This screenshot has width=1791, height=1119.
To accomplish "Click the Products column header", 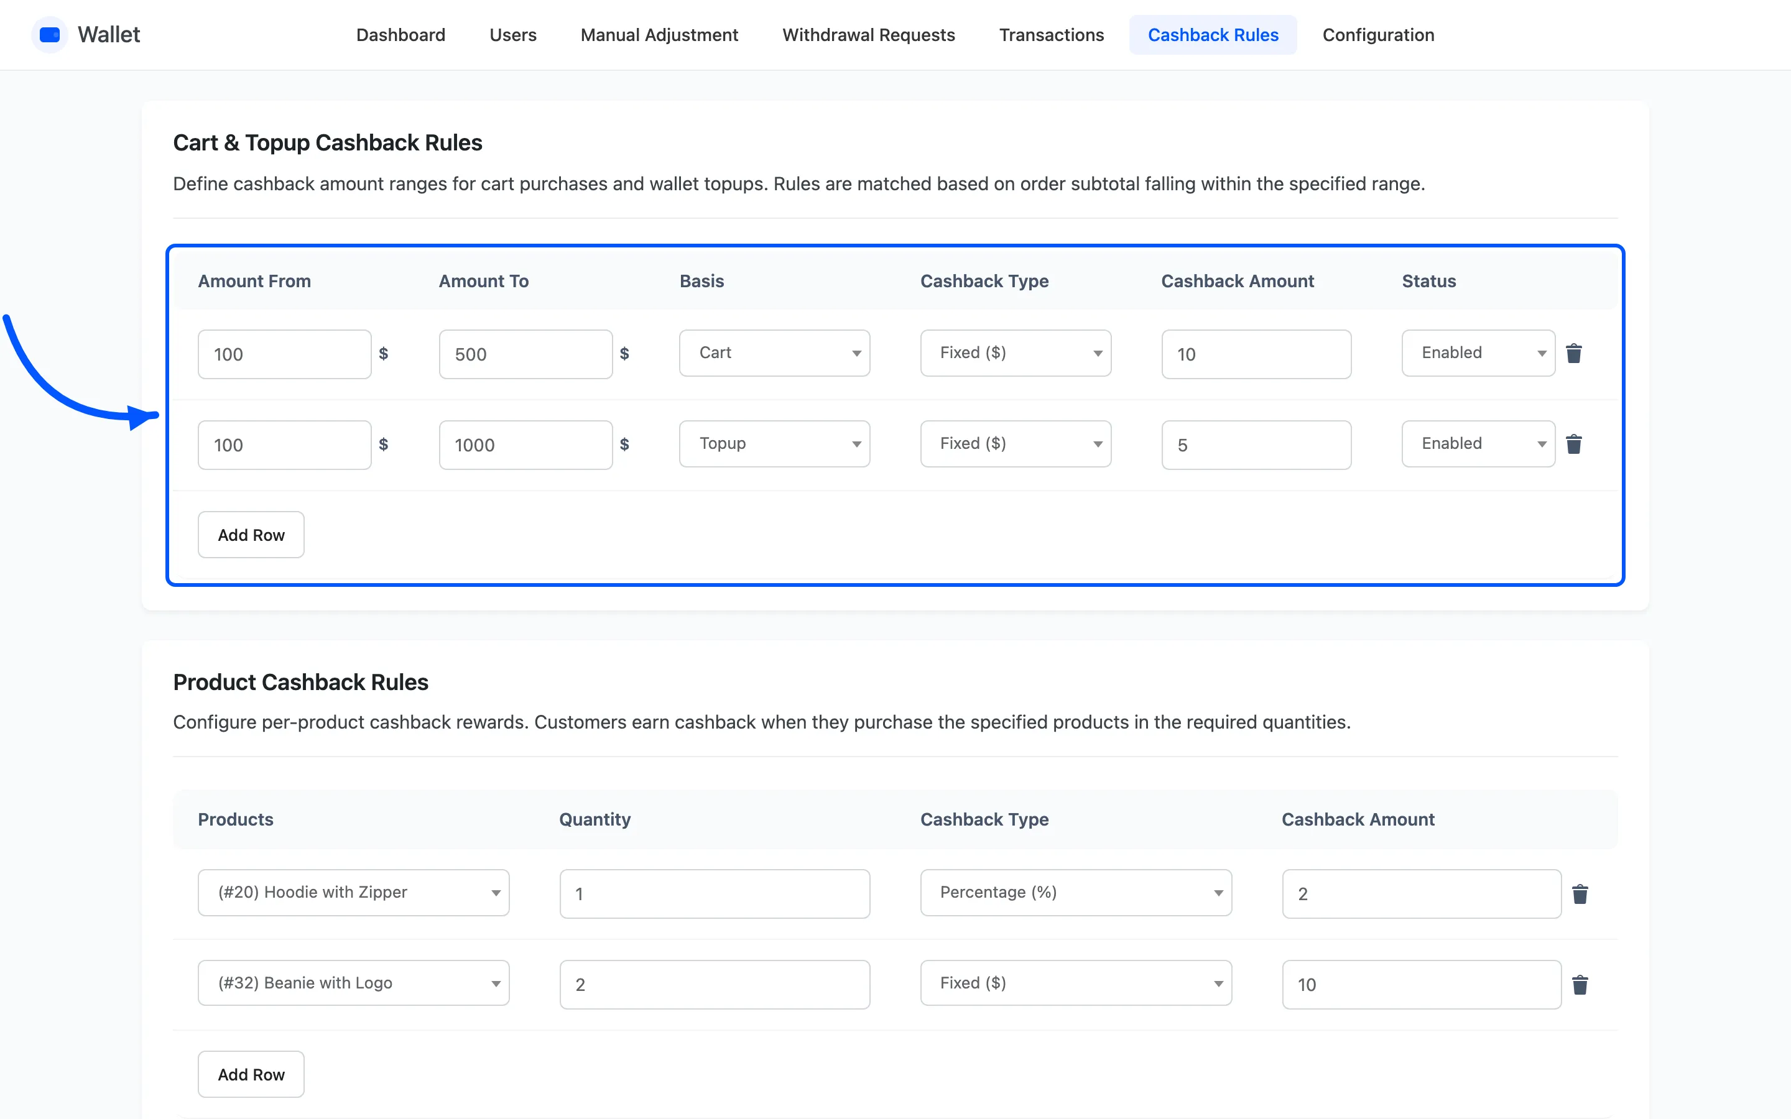I will coord(235,819).
